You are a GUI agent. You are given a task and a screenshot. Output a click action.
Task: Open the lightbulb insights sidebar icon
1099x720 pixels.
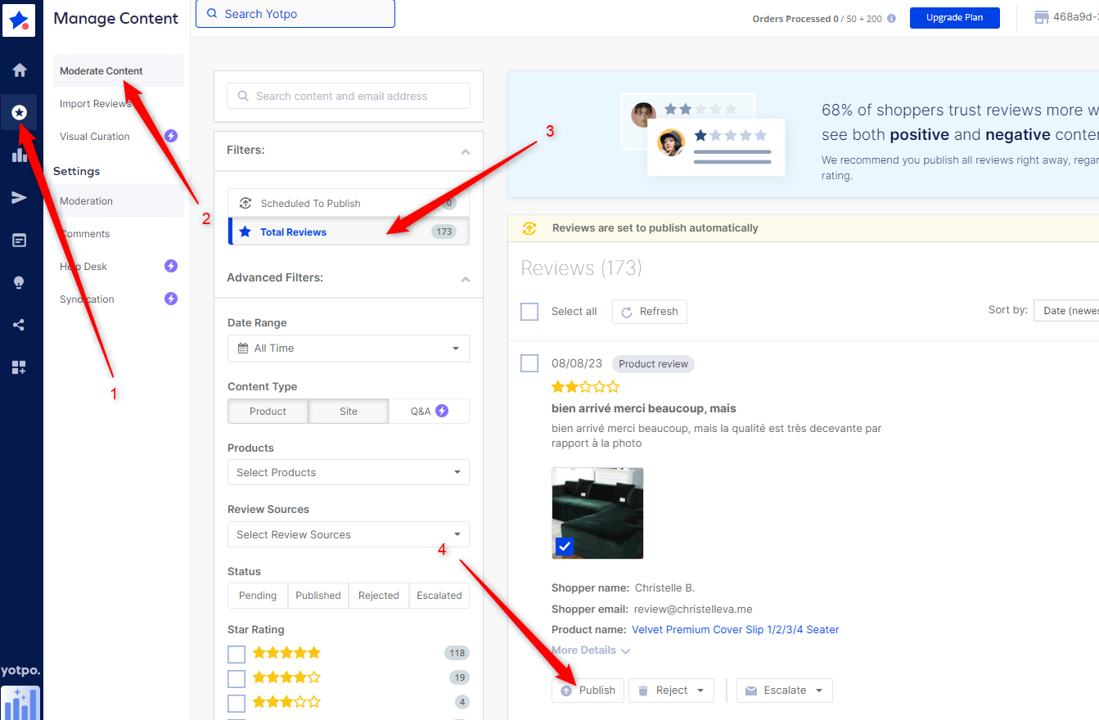(x=20, y=282)
